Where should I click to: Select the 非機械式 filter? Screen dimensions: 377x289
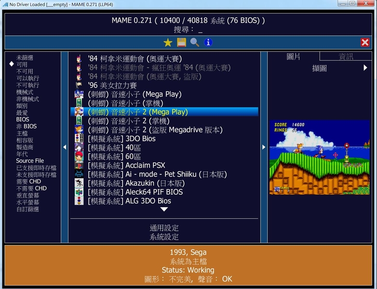(27, 99)
